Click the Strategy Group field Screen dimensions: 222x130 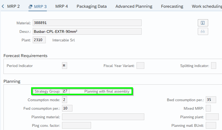click(66, 91)
